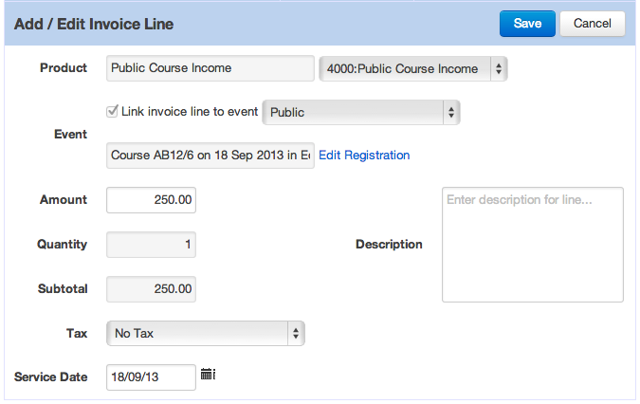Save the invoice line

pos(527,24)
